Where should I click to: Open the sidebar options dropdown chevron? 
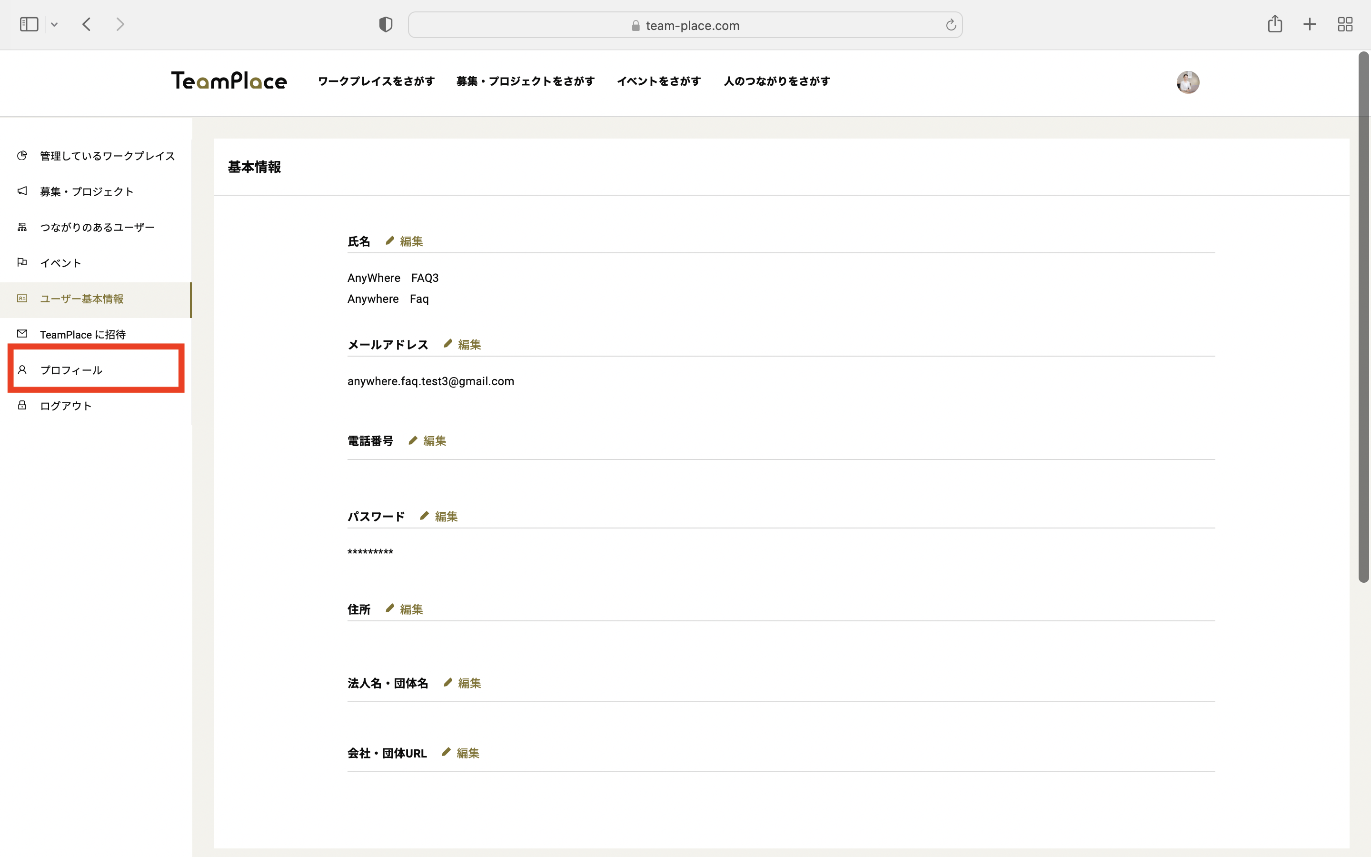tap(54, 24)
